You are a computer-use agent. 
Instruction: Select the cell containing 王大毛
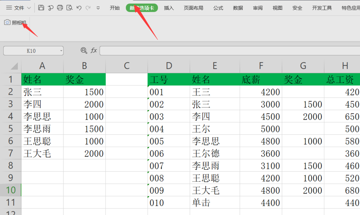coord(42,153)
